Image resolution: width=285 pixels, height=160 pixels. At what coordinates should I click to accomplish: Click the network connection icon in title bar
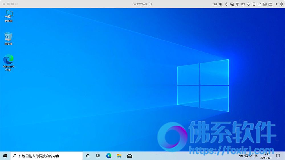tap(237, 4)
